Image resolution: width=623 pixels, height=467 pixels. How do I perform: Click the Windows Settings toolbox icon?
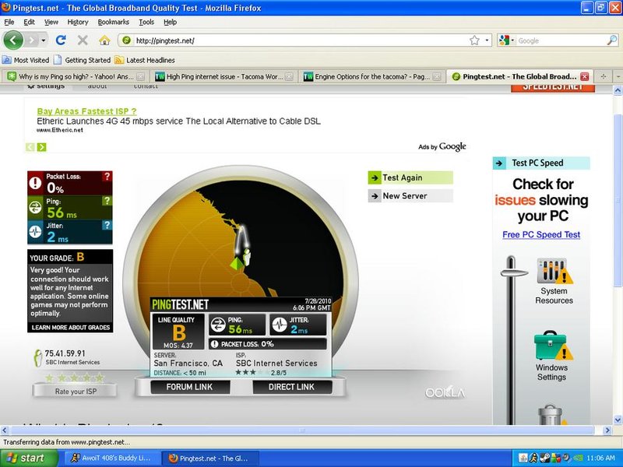553,346
